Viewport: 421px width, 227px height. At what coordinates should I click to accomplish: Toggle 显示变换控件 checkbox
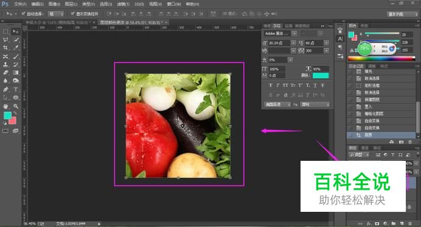click(72, 13)
